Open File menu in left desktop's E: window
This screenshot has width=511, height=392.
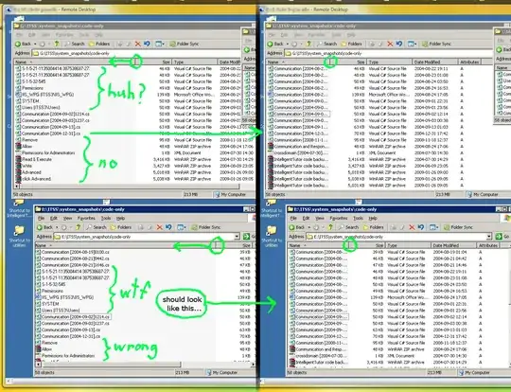[42, 218]
